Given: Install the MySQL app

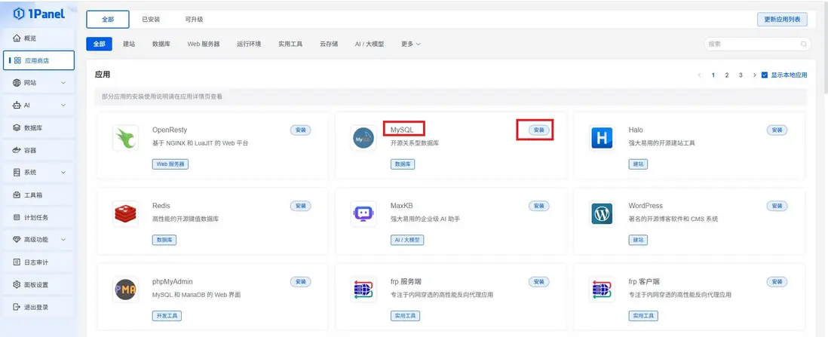Looking at the screenshot, I should [538, 130].
